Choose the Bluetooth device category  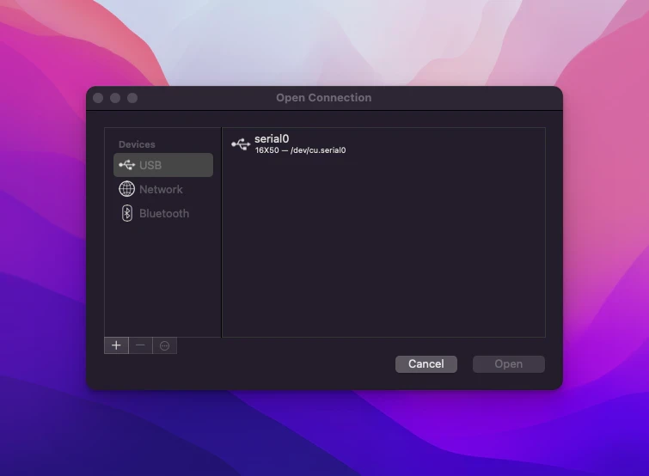163,213
